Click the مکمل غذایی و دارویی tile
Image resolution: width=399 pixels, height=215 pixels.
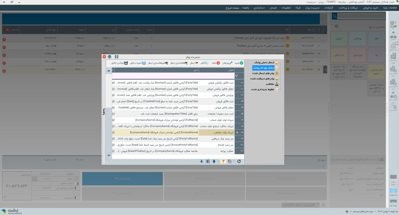coord(376,72)
